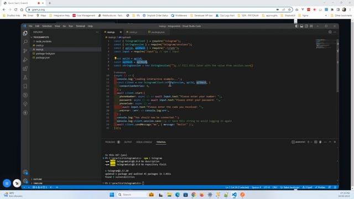The width and height of the screenshot is (354, 199).
Task: Toggle Primary Side Bar layout button
Action: pyautogui.click(x=296, y=26)
